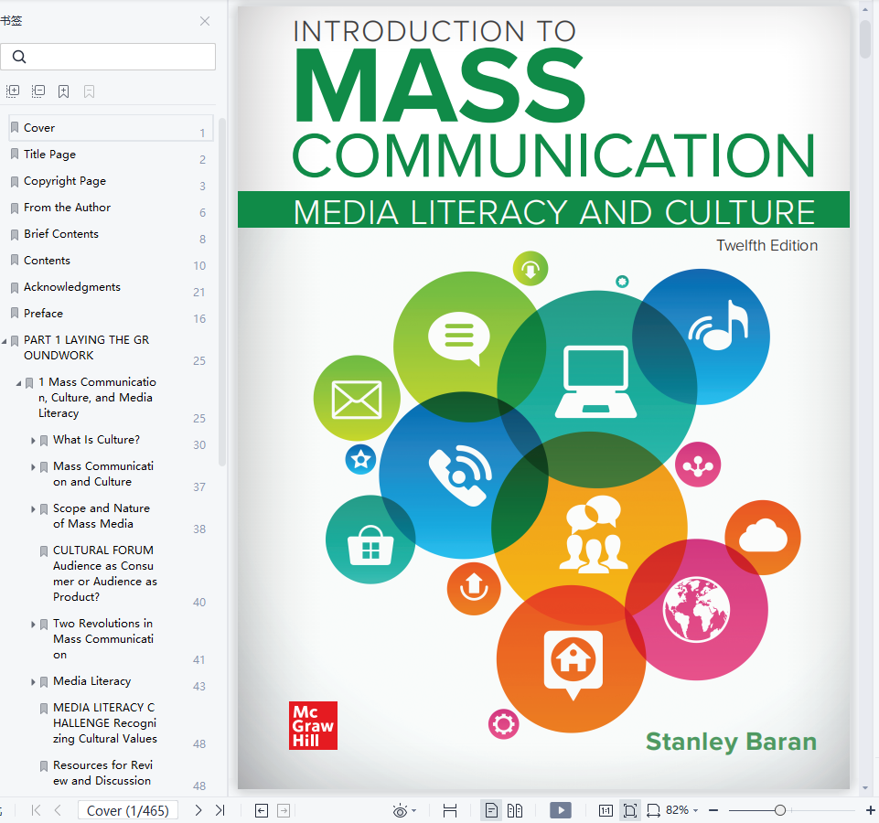This screenshot has height=823, width=879.
Task: Expand Two Revolutions in Mass Communication
Action: [x=33, y=625]
